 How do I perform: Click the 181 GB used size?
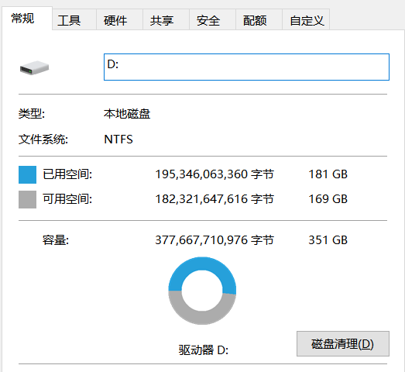[328, 174]
